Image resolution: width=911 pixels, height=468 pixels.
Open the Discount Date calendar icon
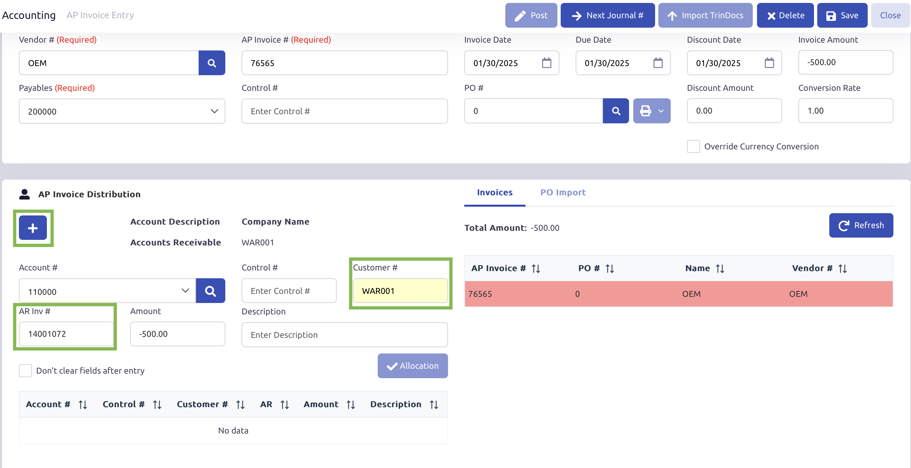(x=769, y=63)
